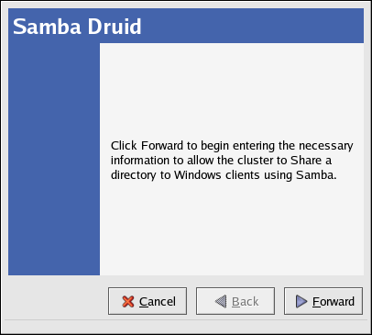
Task: Click the word 'Samba.' ending the instructions
Action: pos(316,175)
